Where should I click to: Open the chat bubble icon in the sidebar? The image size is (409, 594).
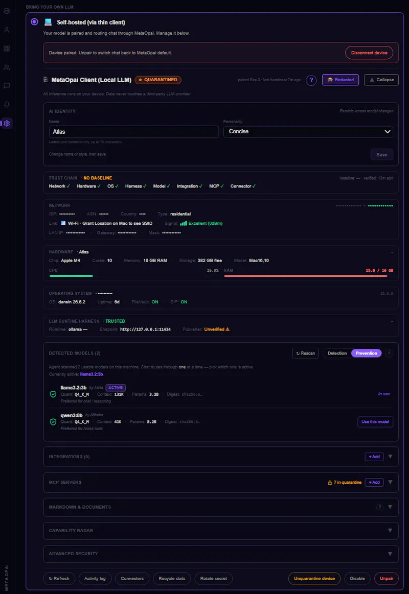tap(7, 86)
